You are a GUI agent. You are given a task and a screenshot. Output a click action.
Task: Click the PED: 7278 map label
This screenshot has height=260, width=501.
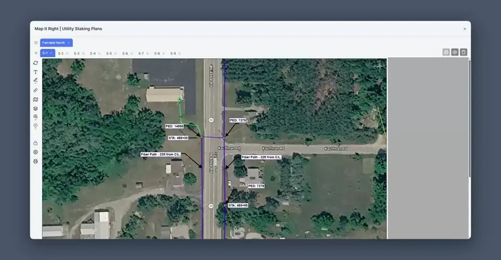tap(256, 186)
